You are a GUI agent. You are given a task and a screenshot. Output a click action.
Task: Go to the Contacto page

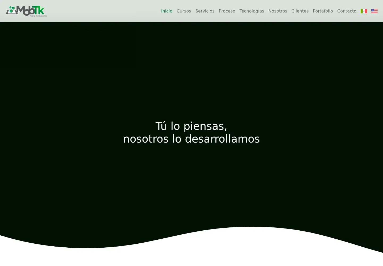[x=347, y=11]
